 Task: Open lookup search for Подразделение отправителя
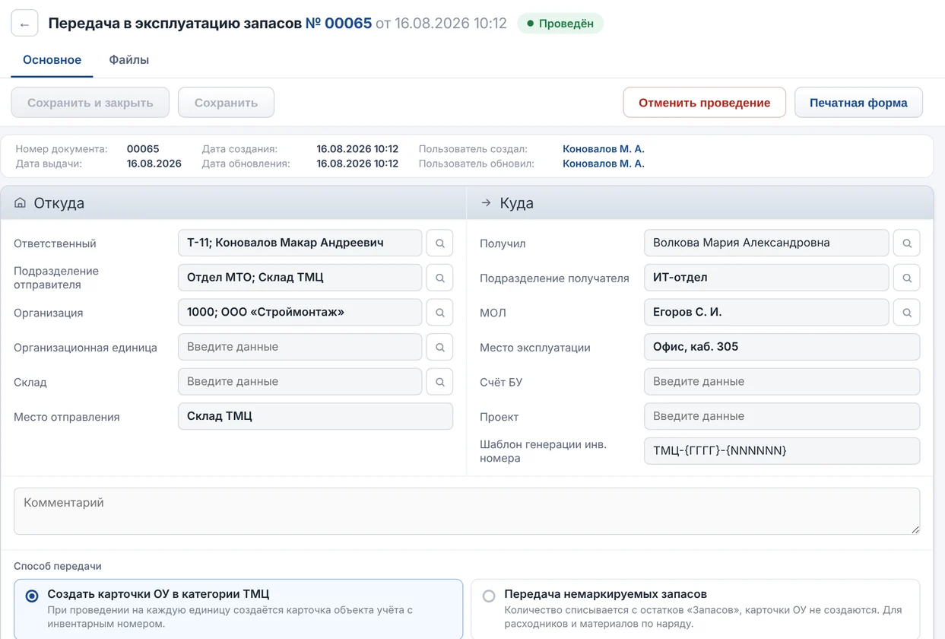[439, 278]
